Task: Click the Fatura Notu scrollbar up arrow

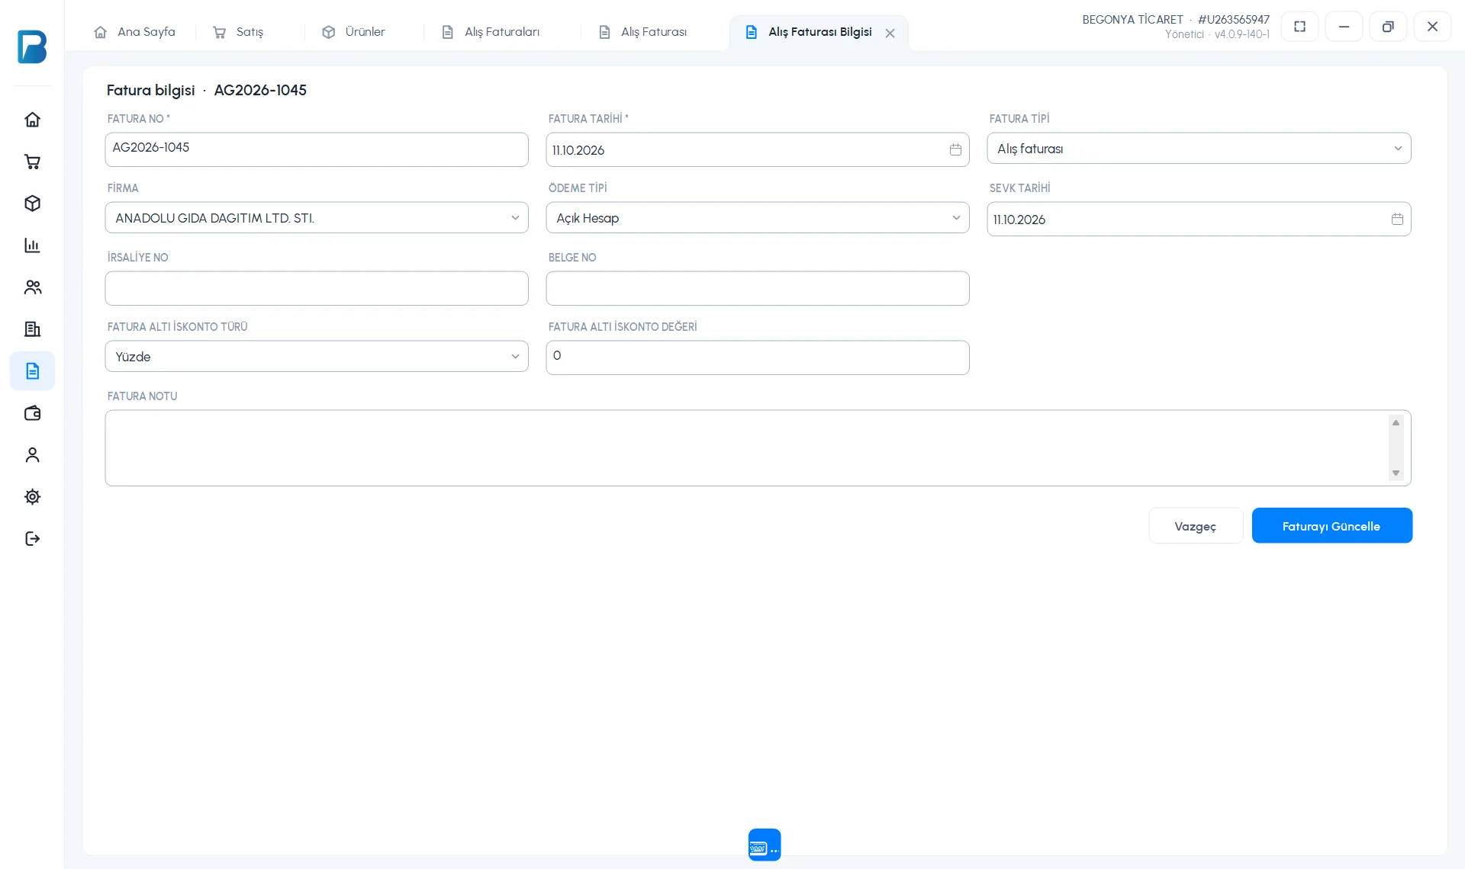Action: [1396, 423]
